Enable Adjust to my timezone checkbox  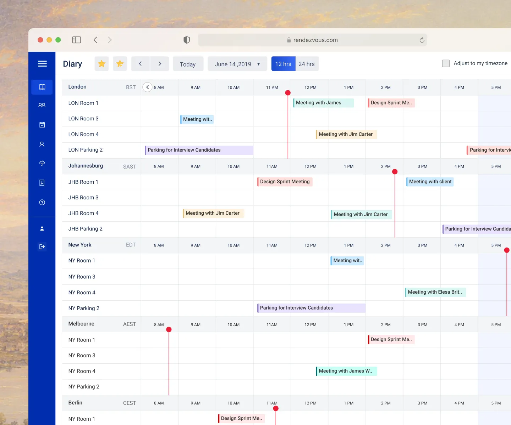[x=446, y=63]
